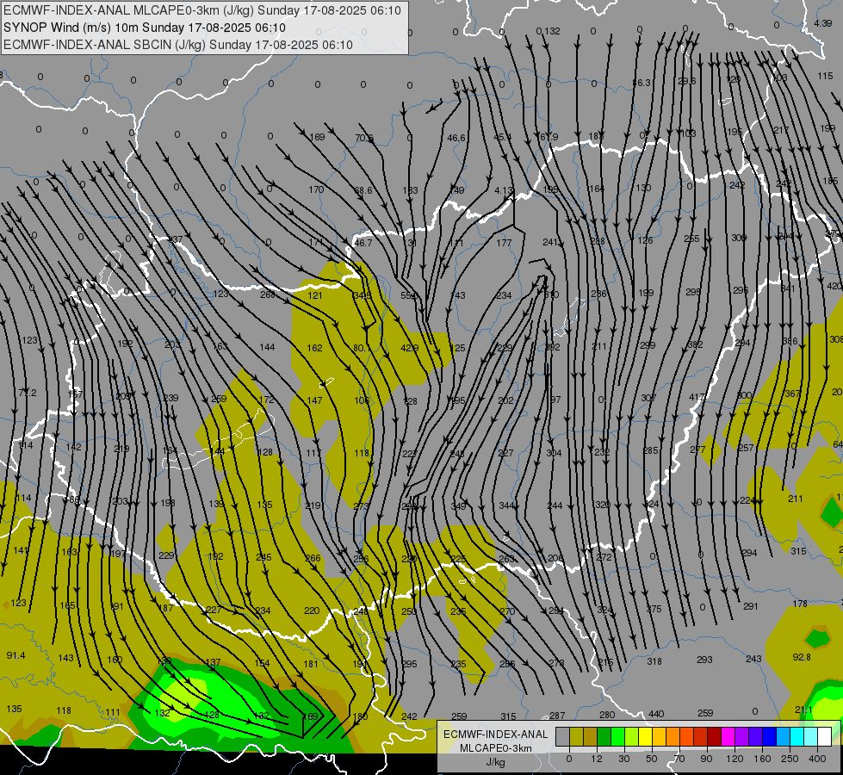Select the pure blue legend swatch
This screenshot has width=843, height=775.
coord(769,736)
